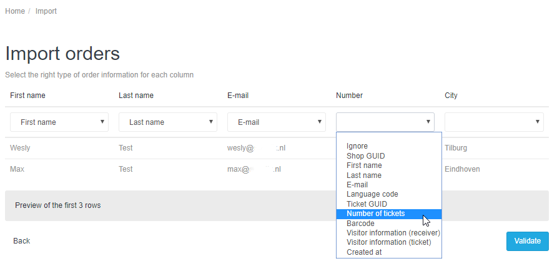Choose Visitor information (receiver) option

pyautogui.click(x=388, y=233)
